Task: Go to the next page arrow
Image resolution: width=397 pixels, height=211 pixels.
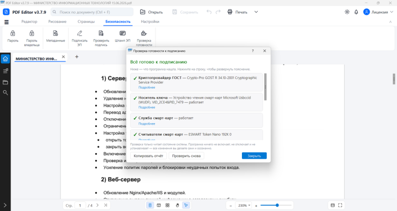Action: 97,205
